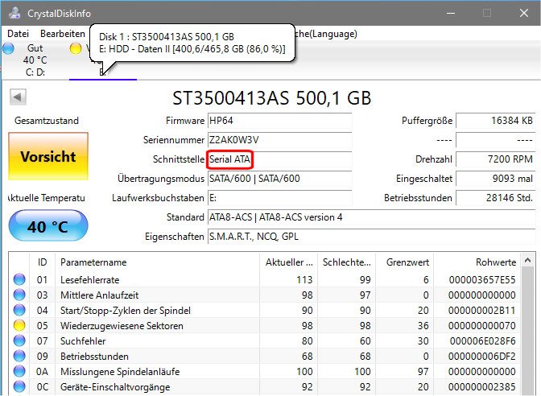
Task: Click the vertical scrollbar track of SMART table
Action: click(527, 331)
